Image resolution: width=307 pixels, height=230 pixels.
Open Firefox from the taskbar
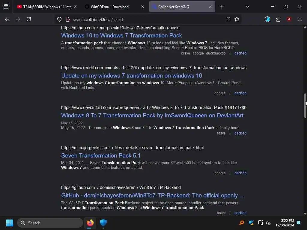[x=90, y=223]
